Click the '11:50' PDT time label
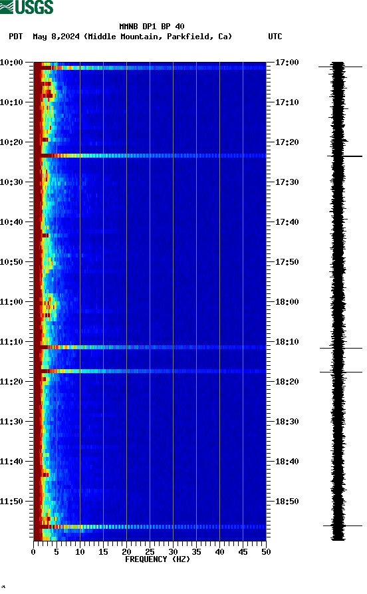This screenshot has width=367, height=594. point(11,501)
